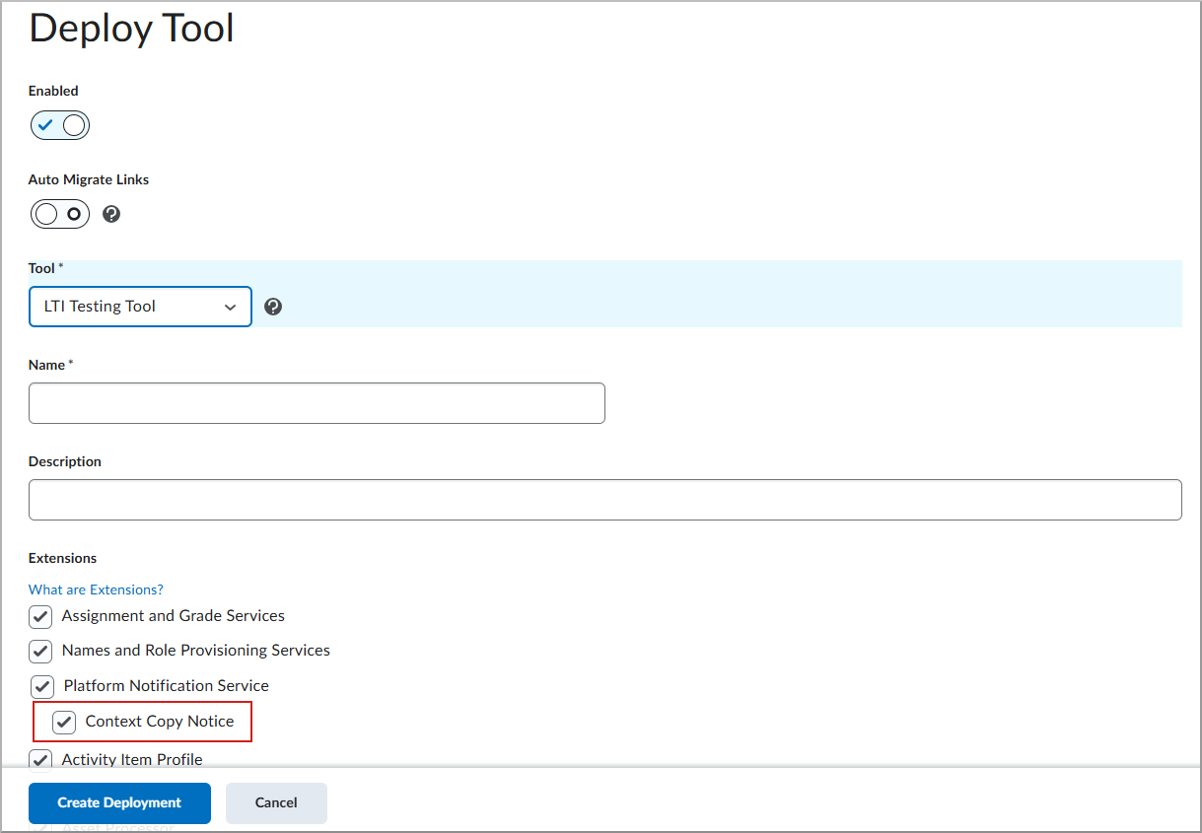The height and width of the screenshot is (833, 1202).
Task: Uncheck Activity Item Profile
Action: (39, 759)
